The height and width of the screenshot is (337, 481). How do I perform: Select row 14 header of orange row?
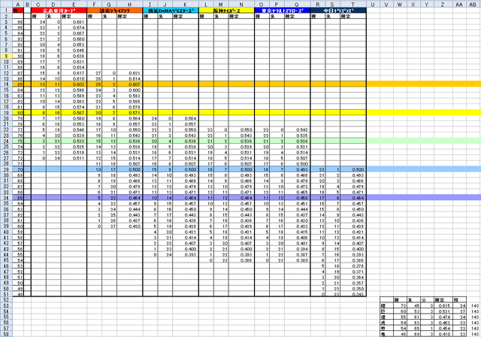6,84
